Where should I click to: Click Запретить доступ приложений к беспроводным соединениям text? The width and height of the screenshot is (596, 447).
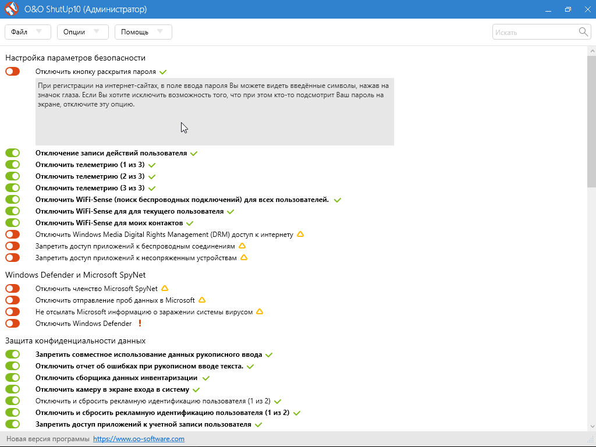(x=135, y=246)
